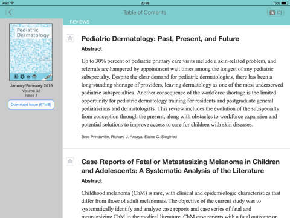
Task: Open the Pediatric Dermatology journal cover thumbnail
Action: pyautogui.click(x=31, y=52)
